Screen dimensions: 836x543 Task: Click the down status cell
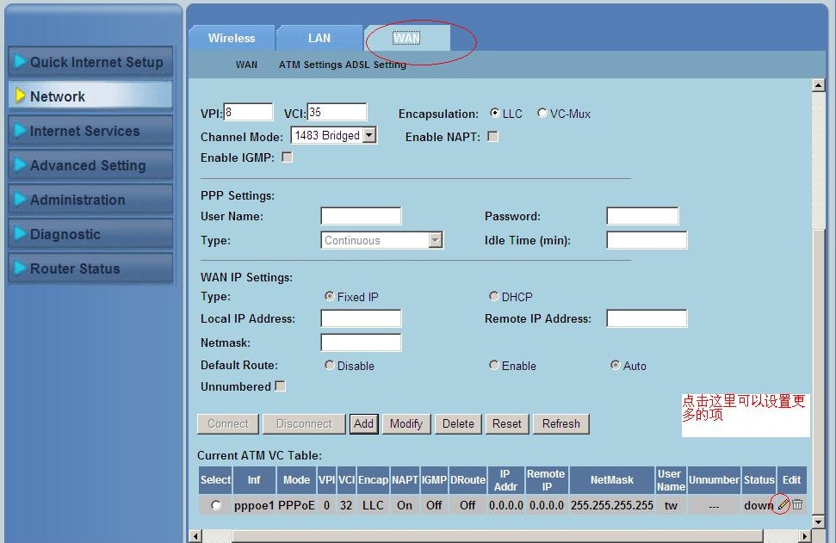coord(759,505)
